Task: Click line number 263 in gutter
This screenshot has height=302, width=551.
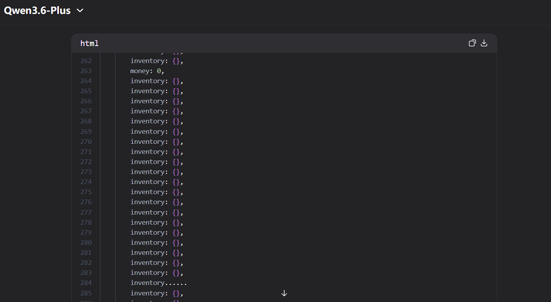Action: (x=86, y=71)
